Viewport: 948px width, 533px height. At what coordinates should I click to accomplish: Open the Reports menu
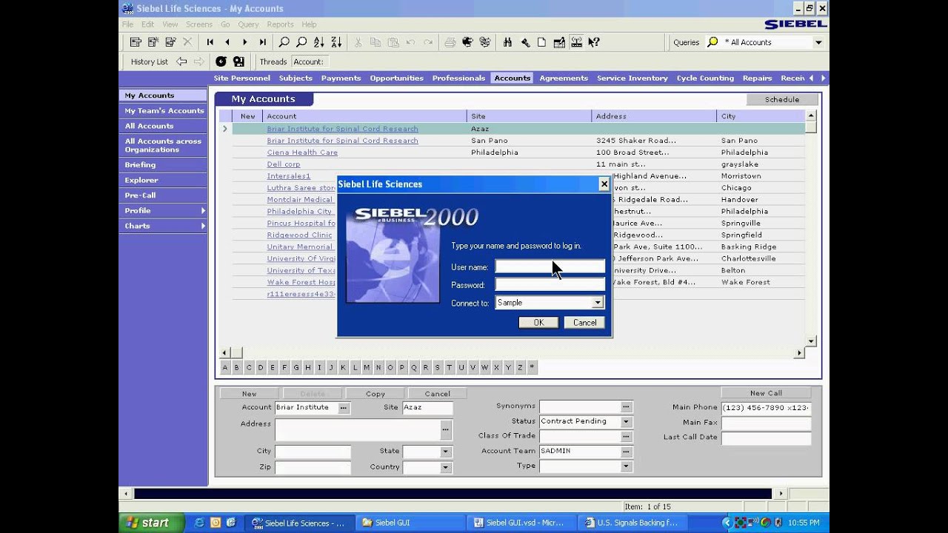coord(280,24)
